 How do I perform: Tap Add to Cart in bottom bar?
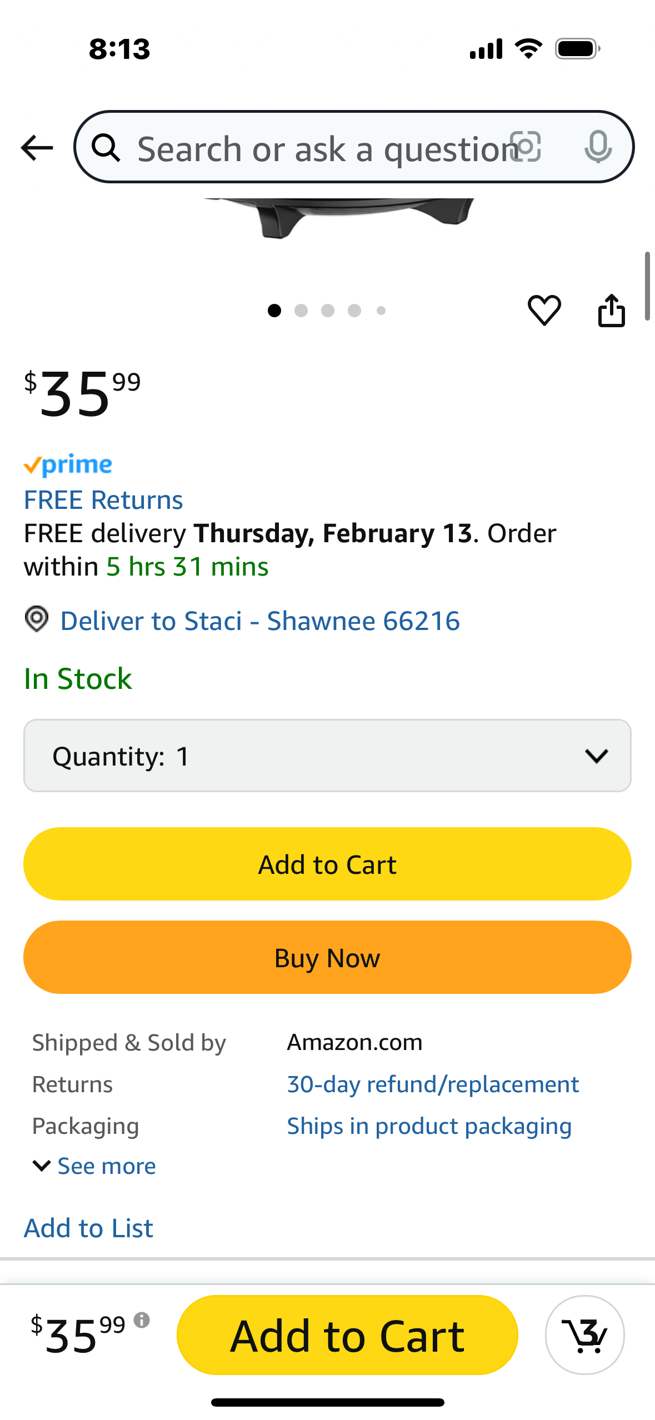(x=347, y=1335)
